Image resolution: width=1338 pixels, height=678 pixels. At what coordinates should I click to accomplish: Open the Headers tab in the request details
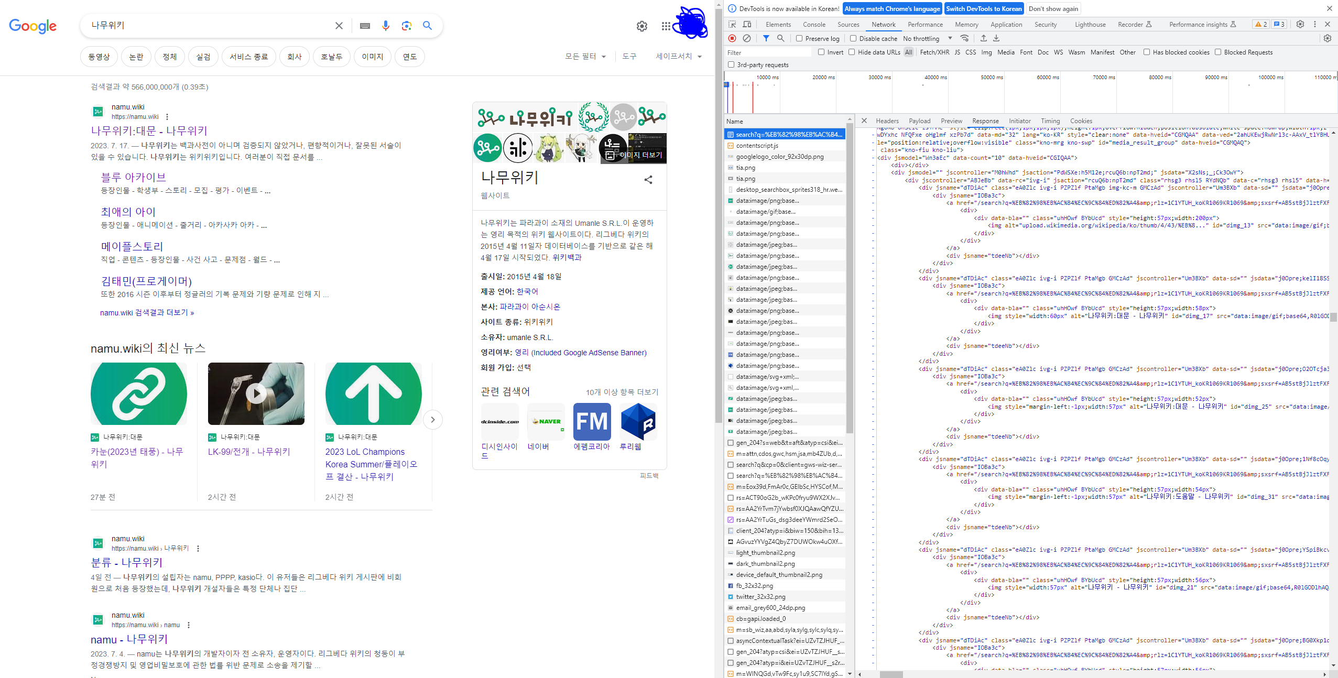(x=887, y=121)
